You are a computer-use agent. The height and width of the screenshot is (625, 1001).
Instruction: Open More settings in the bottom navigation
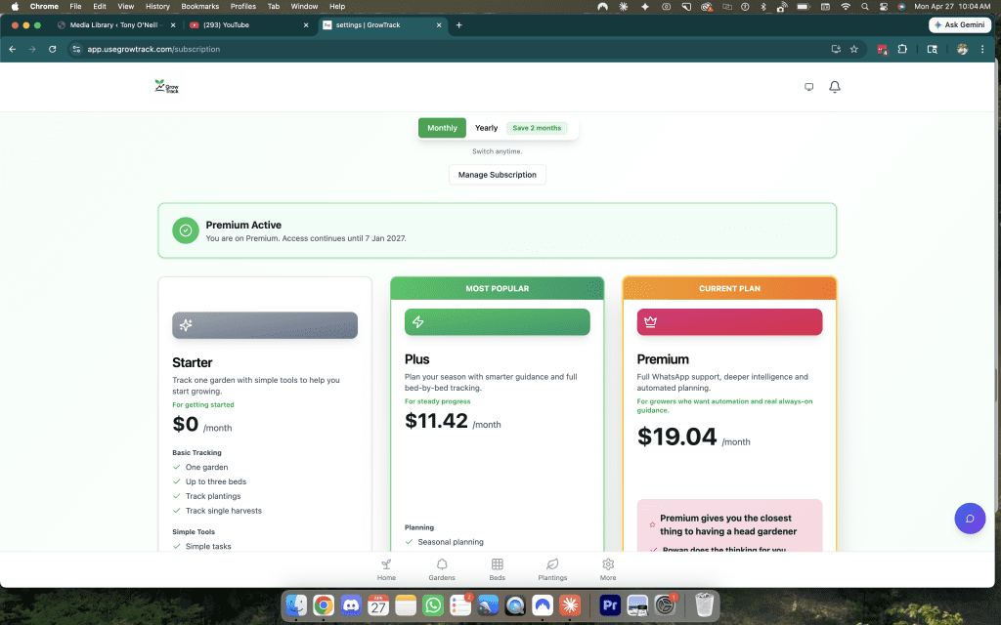point(608,569)
